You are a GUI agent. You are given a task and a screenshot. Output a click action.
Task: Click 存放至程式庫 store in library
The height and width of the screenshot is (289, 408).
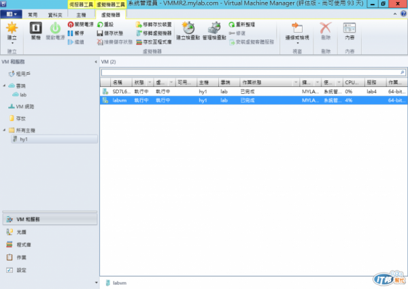coord(154,42)
